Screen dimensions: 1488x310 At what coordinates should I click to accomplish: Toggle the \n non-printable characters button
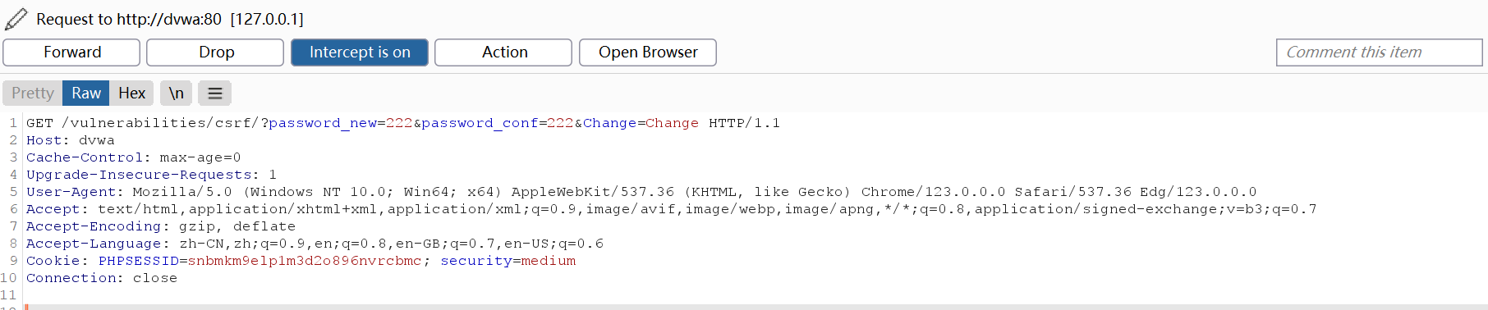(x=177, y=93)
